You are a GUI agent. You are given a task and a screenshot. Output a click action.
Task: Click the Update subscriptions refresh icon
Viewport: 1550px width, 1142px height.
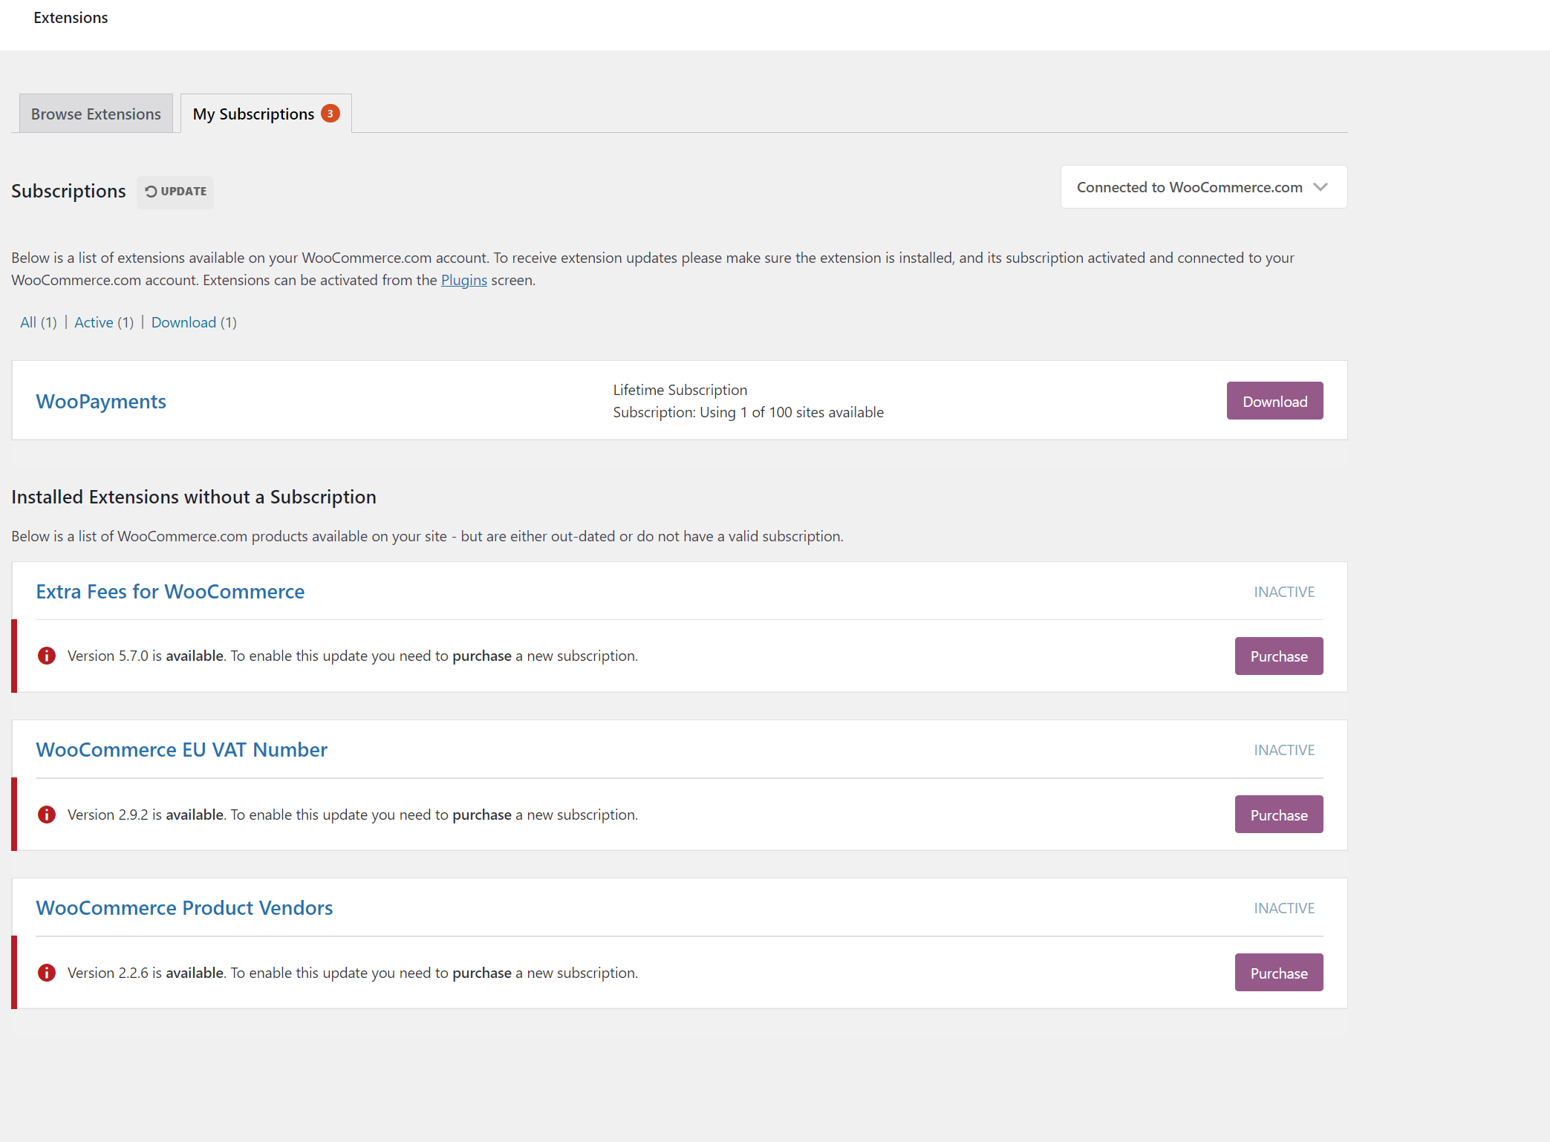pos(151,192)
